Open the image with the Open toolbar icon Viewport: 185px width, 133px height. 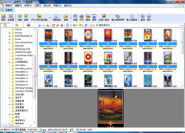(x=3, y=17)
